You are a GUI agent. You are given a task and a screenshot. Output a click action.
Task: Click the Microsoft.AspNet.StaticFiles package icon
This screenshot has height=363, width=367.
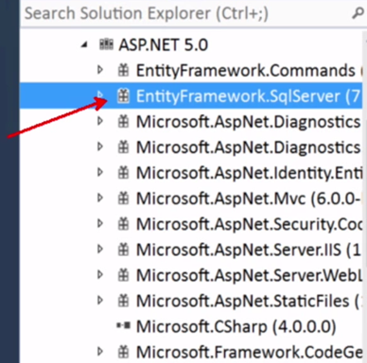tap(123, 301)
